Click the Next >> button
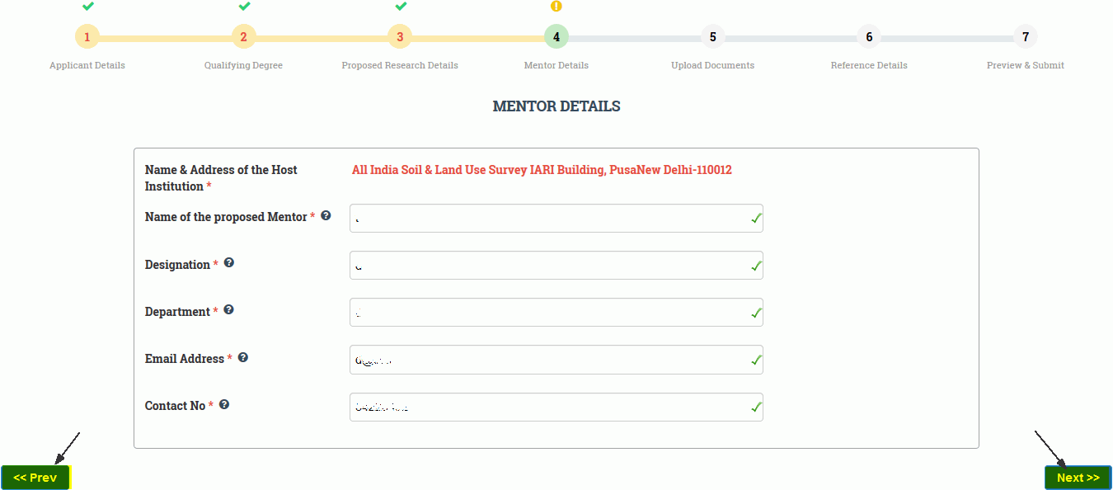This screenshot has width=1113, height=490. [x=1078, y=478]
